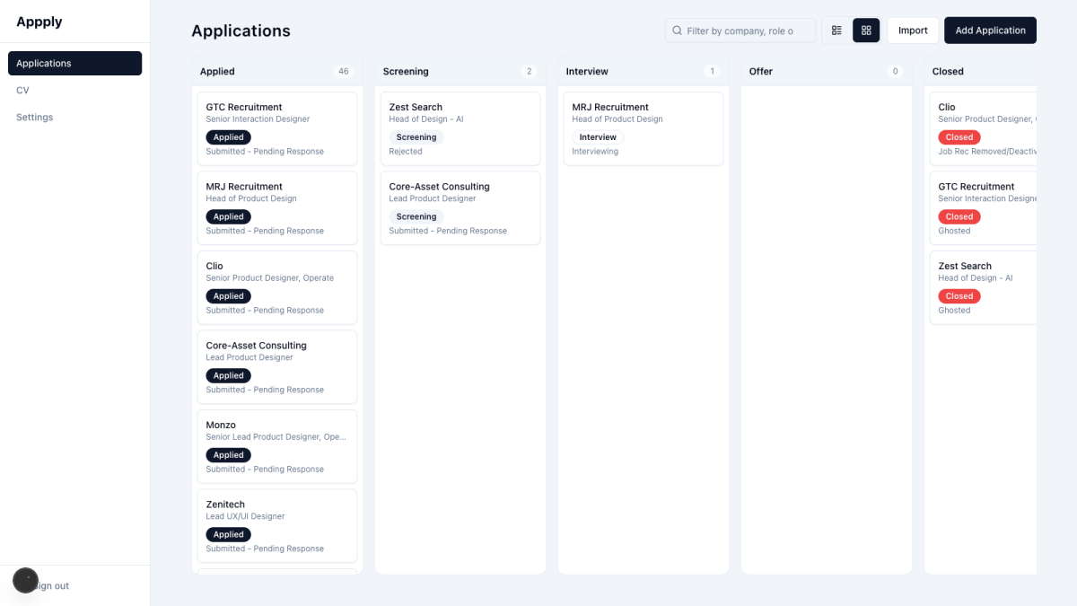Open GTC Recruitment card in Closed column
This screenshot has height=606, width=1077.
pyautogui.click(x=984, y=208)
